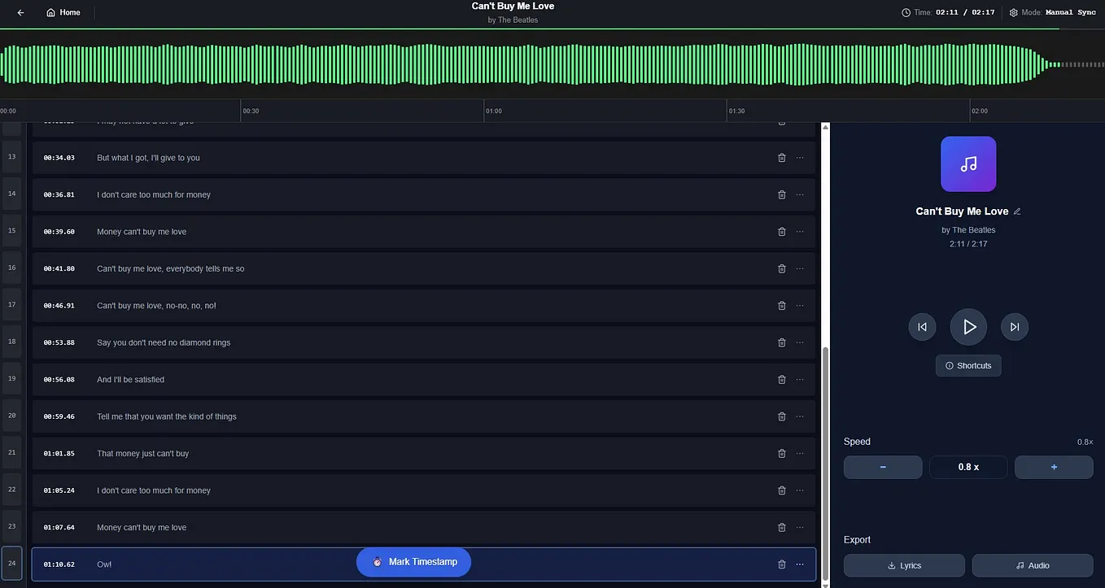1105x588 pixels.
Task: Export the Lyrics file
Action: pyautogui.click(x=904, y=565)
